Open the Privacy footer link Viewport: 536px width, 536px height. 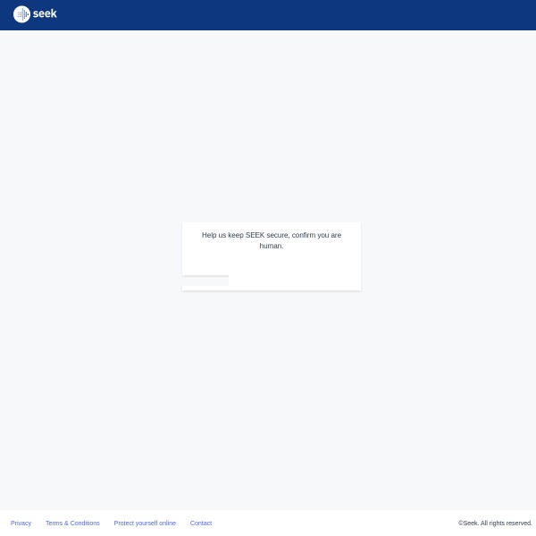tap(21, 523)
